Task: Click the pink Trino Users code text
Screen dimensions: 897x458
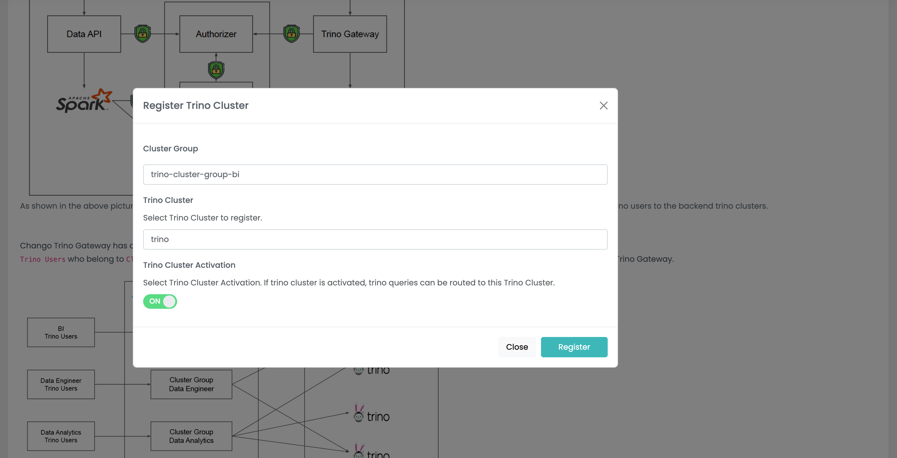Action: pos(42,259)
